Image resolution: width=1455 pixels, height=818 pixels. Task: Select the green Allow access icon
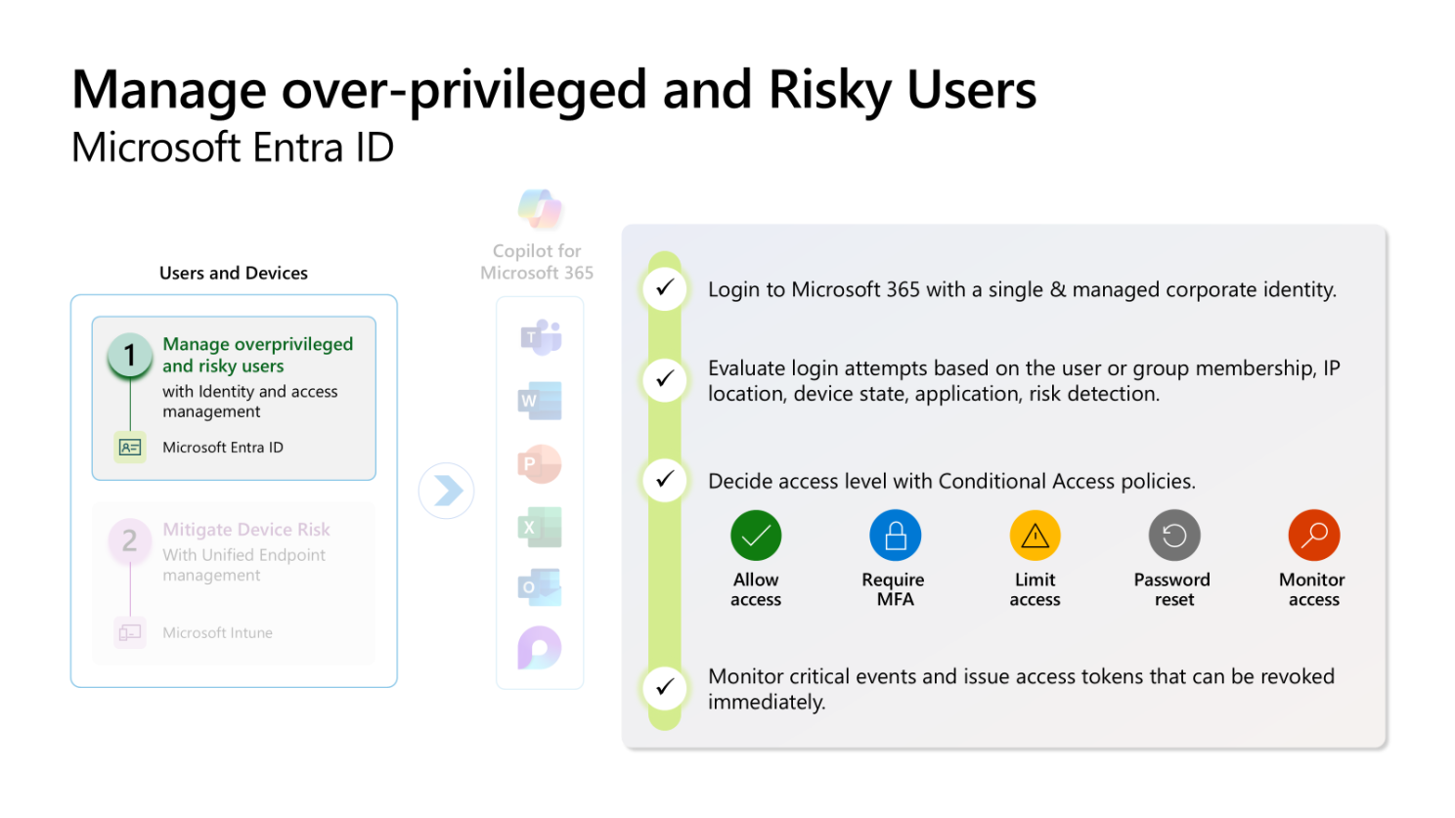755,535
